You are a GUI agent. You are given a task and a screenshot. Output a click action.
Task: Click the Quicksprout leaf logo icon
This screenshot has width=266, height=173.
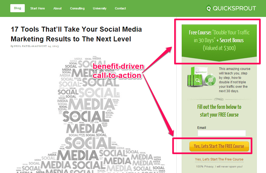point(209,8)
